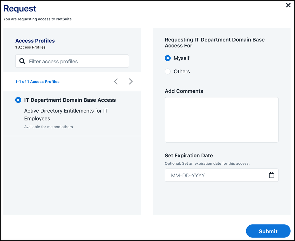This screenshot has height=241, width=295.
Task: Click the Set Expiration Date label
Action: 189,156
